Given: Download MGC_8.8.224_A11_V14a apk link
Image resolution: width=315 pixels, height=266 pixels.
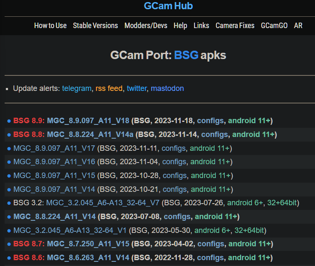Looking at the screenshot, I should click(x=90, y=134).
